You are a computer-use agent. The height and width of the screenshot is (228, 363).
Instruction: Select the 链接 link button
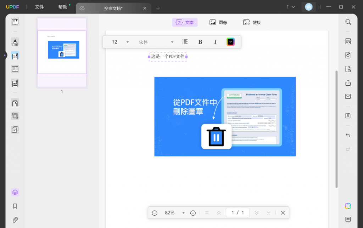tap(252, 22)
